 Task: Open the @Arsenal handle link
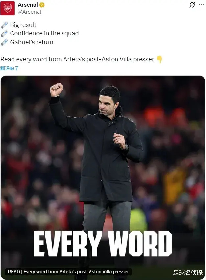(30, 12)
